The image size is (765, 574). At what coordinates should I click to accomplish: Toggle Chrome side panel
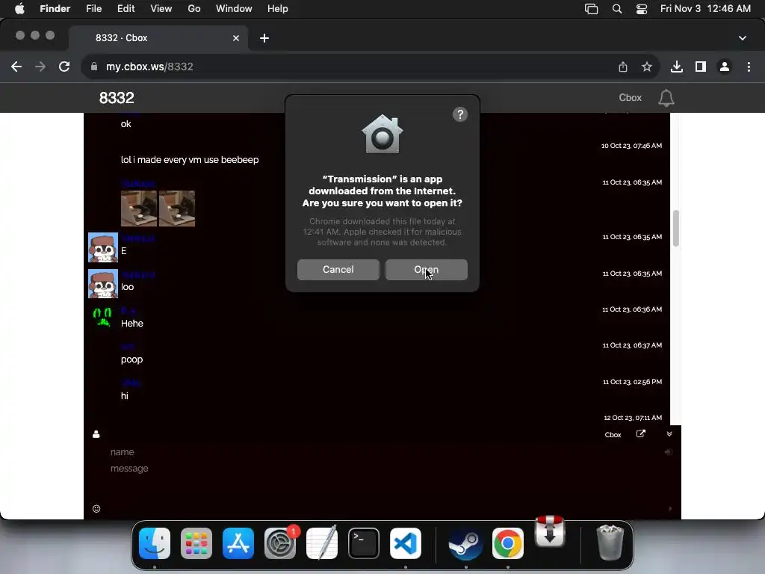tap(701, 67)
